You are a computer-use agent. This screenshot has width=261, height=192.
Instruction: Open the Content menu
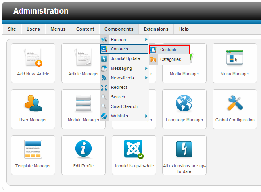point(85,29)
